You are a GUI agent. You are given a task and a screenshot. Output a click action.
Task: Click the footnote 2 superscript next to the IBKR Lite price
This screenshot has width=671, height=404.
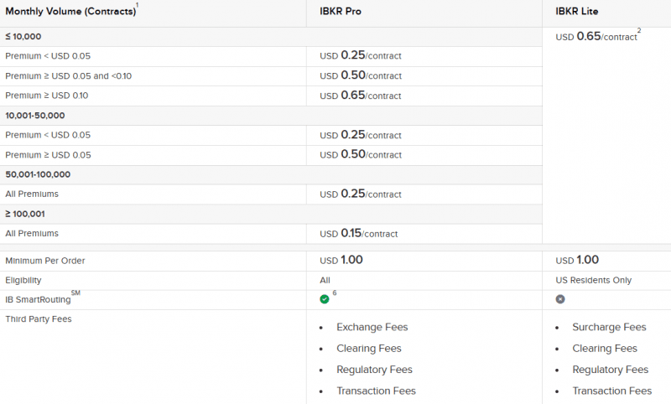tap(639, 30)
